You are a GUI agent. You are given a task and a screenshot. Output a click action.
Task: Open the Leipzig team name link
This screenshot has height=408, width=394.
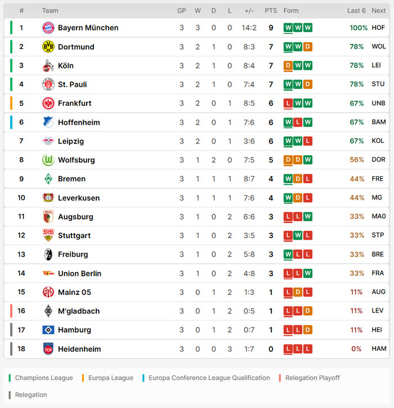pyautogui.click(x=71, y=141)
